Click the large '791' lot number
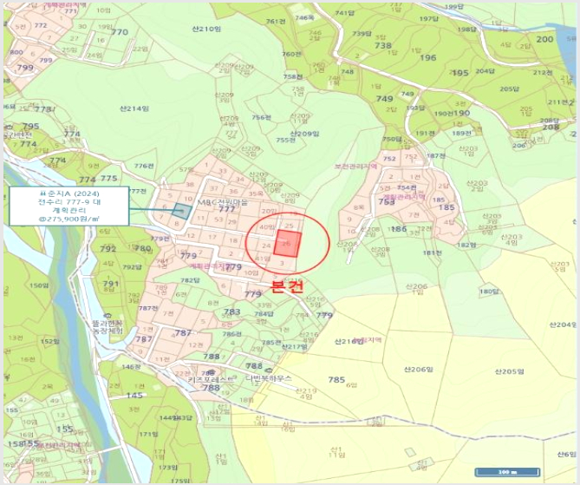Screen dimensions: 580x485 pos(111,284)
